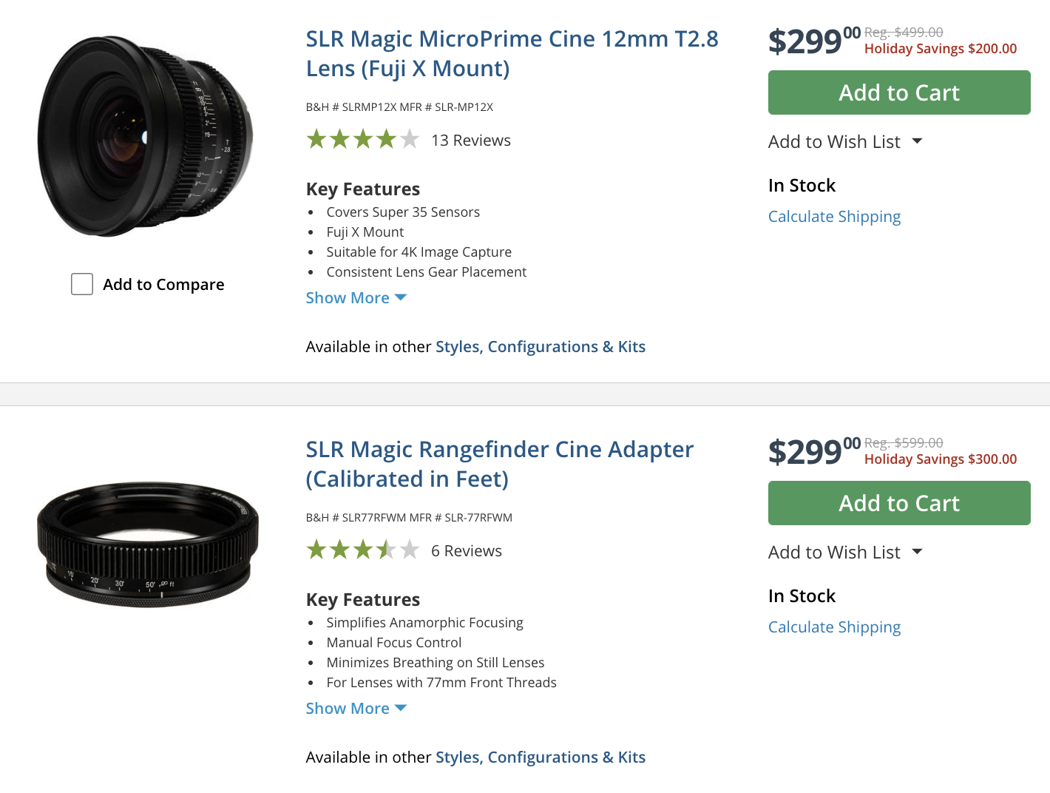Check Add to Compare for 12mm lens
Viewport: 1050px width, 793px height.
(82, 284)
